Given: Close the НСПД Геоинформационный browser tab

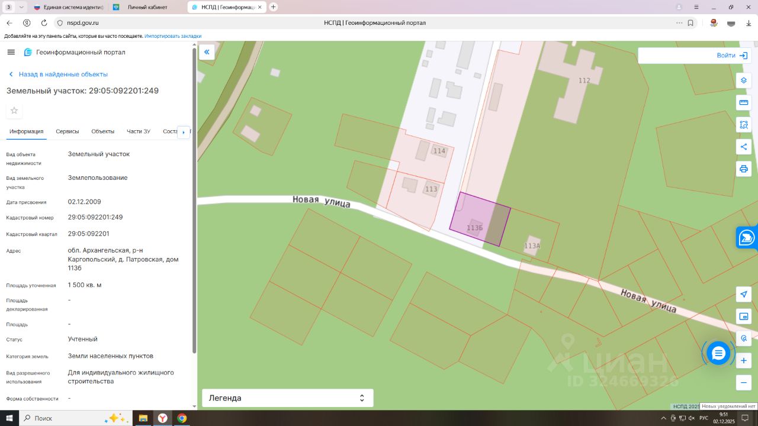Looking at the screenshot, I should coord(259,7).
